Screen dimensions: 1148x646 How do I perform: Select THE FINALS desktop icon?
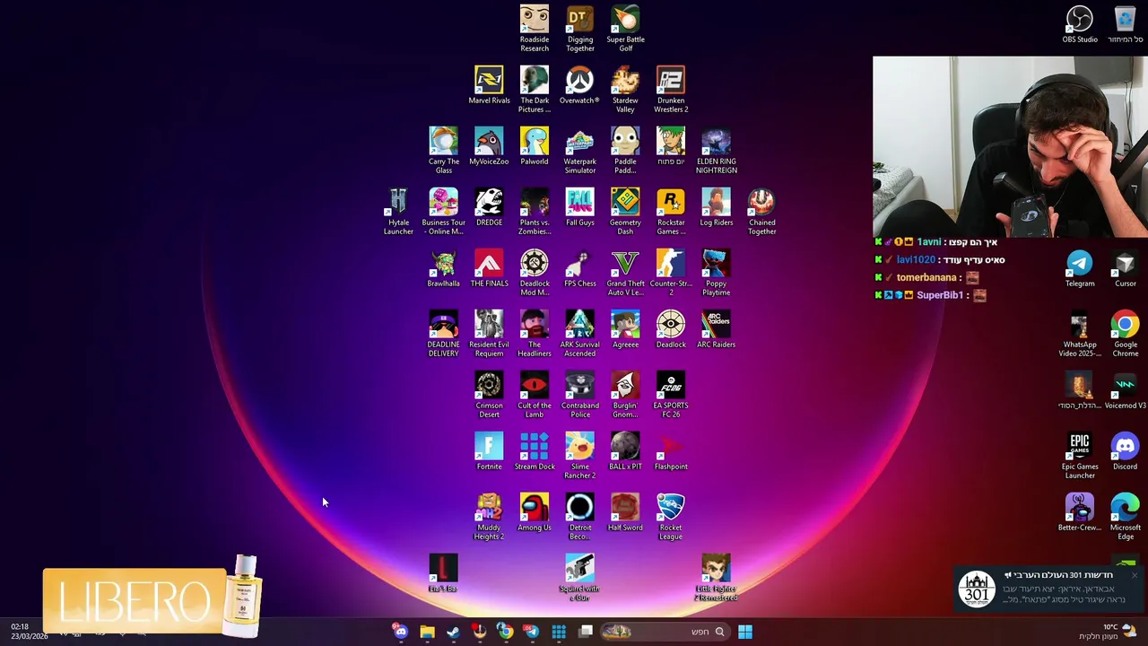pyautogui.click(x=489, y=268)
